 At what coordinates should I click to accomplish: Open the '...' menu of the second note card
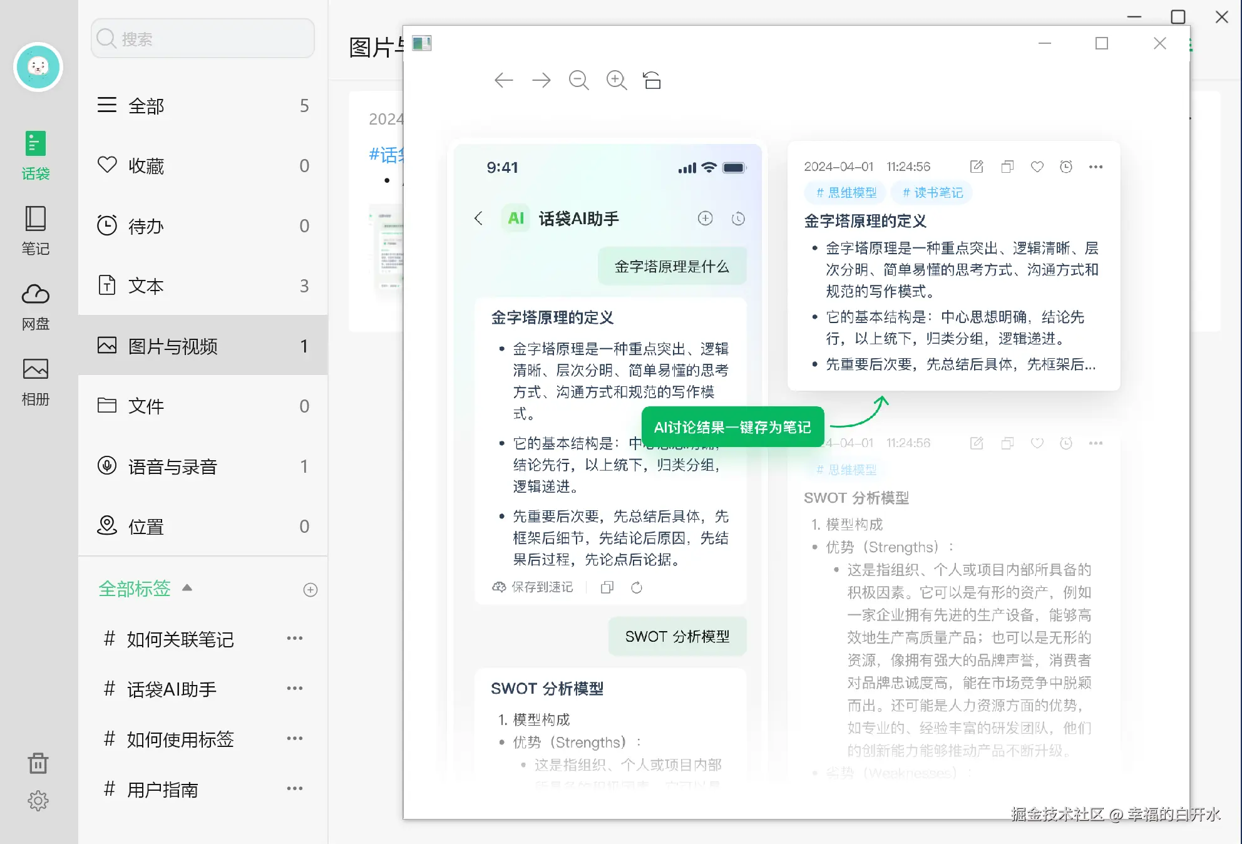(x=1096, y=443)
